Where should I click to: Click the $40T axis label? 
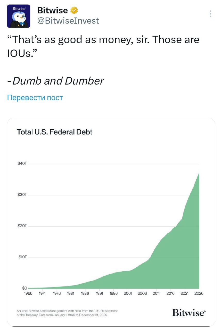pyautogui.click(x=22, y=164)
